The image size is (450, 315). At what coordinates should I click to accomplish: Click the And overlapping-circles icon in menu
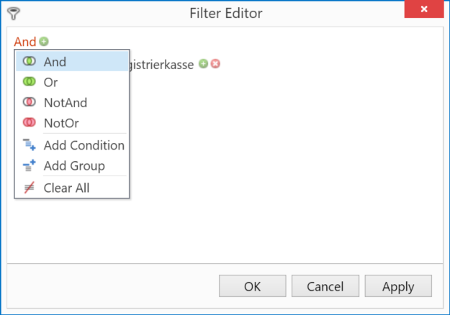[29, 61]
